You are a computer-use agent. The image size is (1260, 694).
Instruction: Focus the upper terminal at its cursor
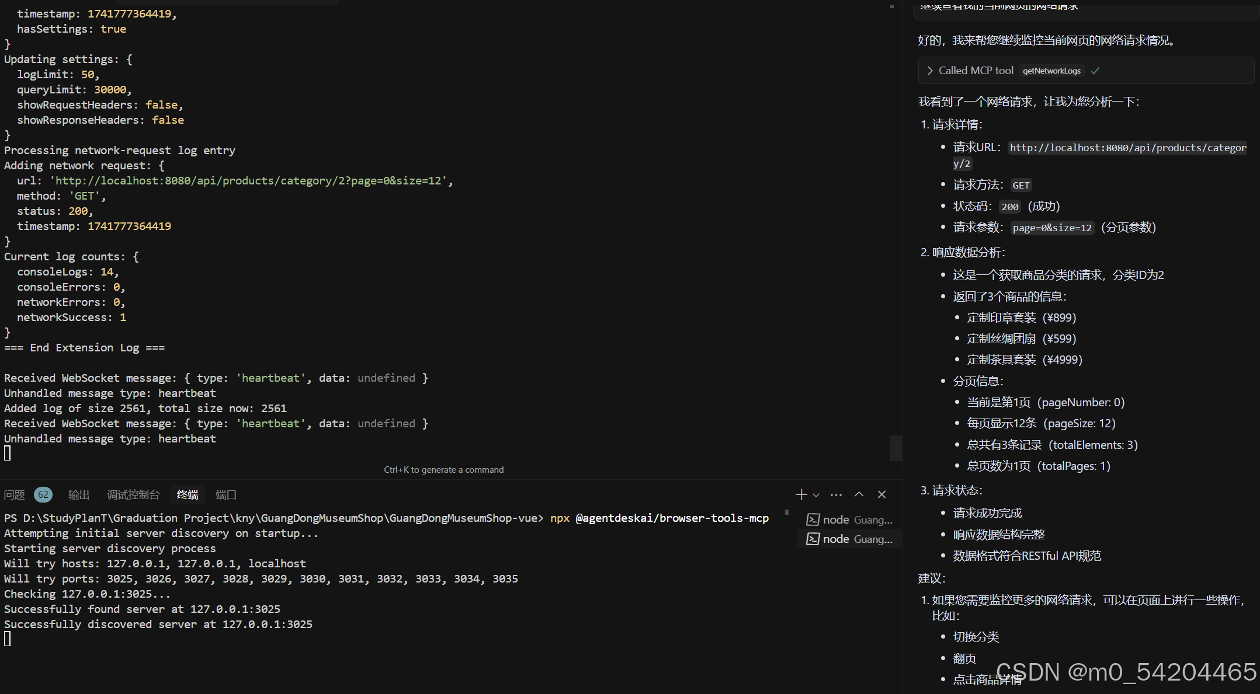(8, 454)
